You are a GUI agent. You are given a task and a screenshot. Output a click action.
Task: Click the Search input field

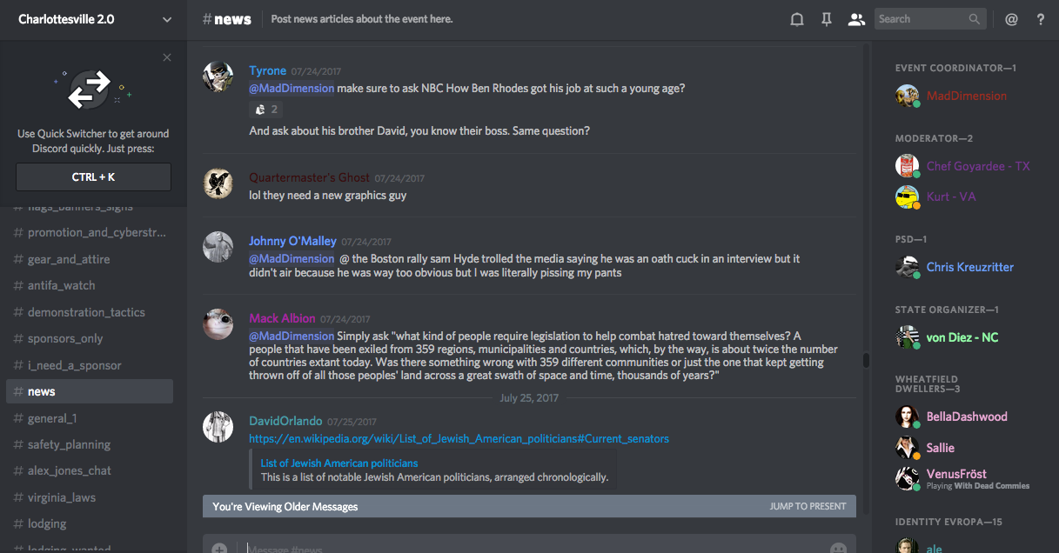921,19
